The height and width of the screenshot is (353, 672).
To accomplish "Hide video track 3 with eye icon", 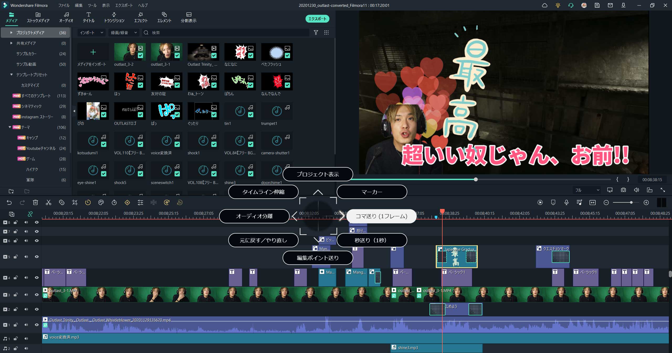I will click(37, 295).
